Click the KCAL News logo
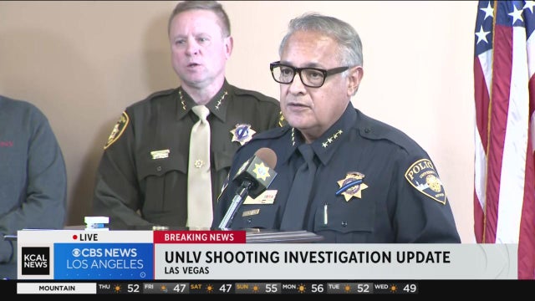 35,261
